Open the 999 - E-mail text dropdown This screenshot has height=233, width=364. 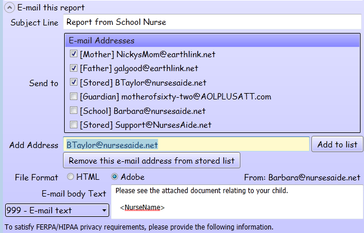click(56, 210)
